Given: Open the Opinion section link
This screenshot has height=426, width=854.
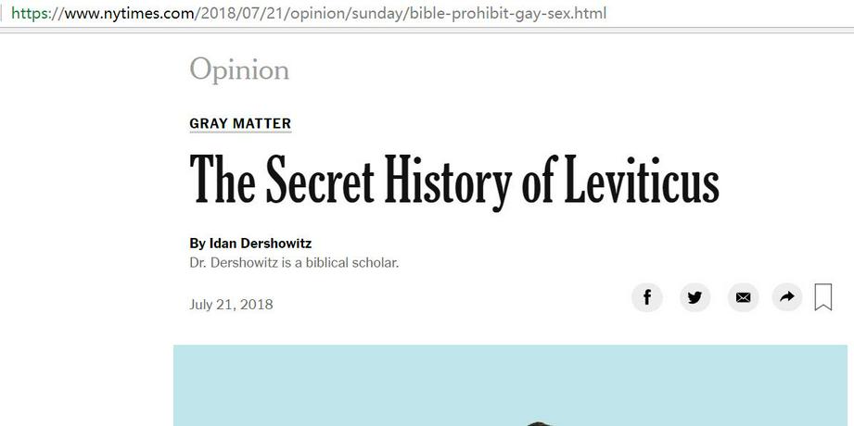Looking at the screenshot, I should (x=239, y=69).
